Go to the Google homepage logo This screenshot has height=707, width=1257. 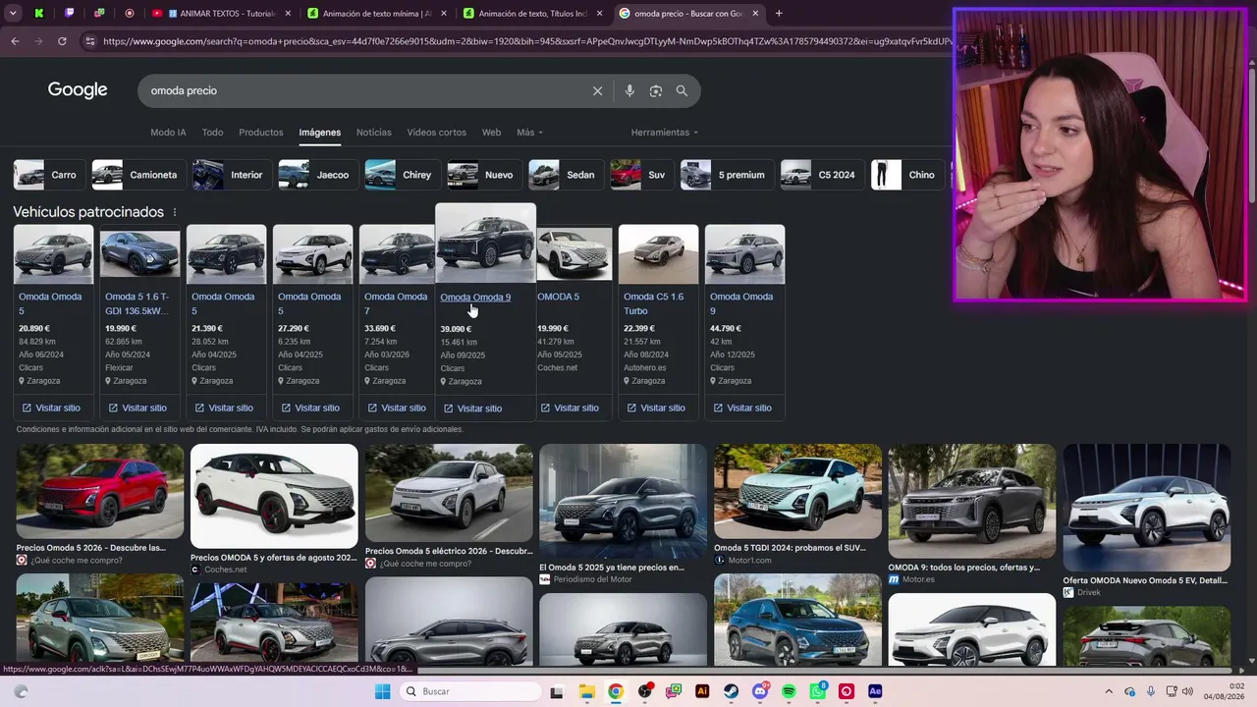coord(78,90)
